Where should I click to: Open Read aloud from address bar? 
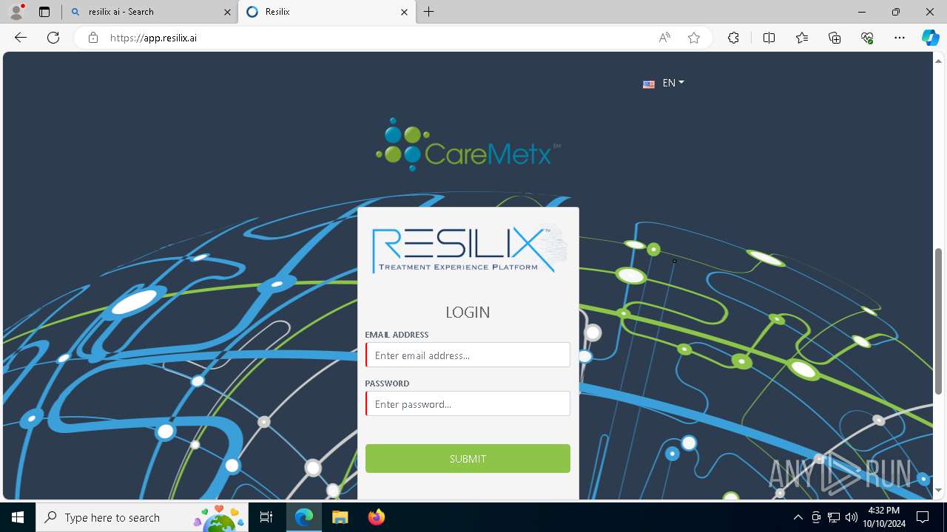[x=664, y=38]
